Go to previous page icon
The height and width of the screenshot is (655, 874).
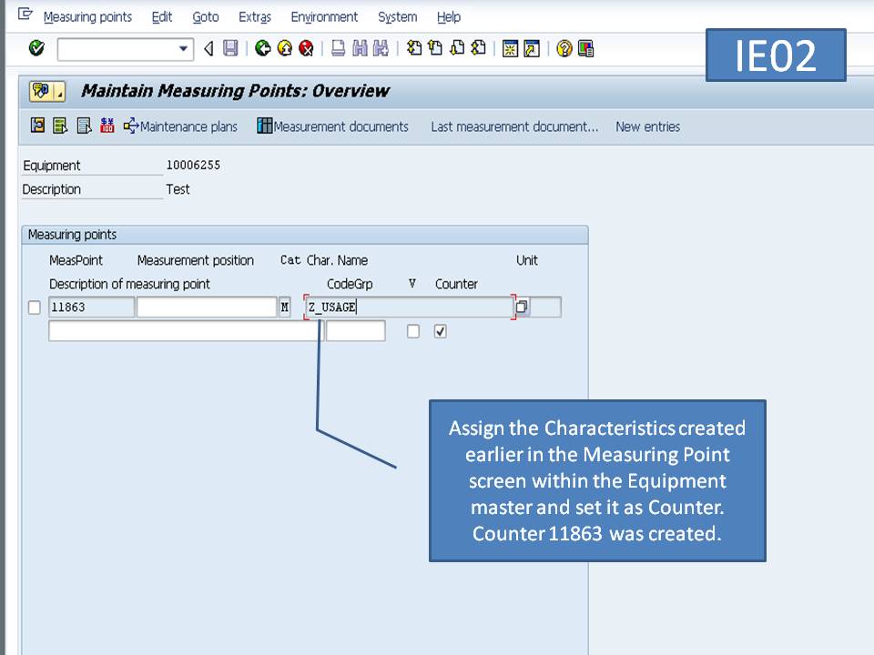click(x=435, y=48)
